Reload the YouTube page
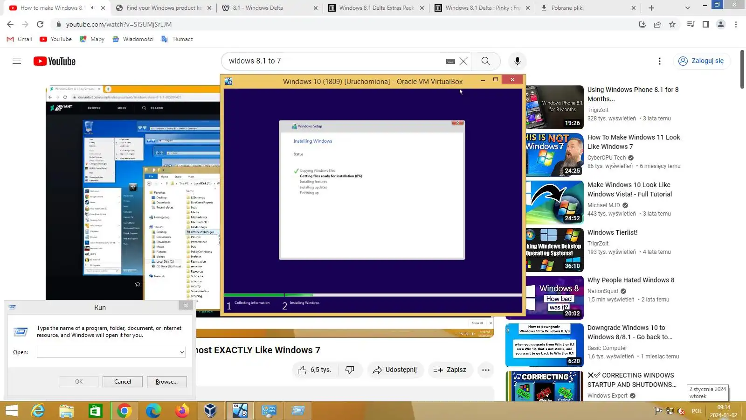The height and width of the screenshot is (420, 746). coord(40,24)
